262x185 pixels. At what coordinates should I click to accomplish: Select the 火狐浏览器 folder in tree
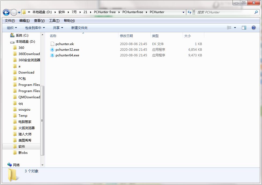(24, 128)
